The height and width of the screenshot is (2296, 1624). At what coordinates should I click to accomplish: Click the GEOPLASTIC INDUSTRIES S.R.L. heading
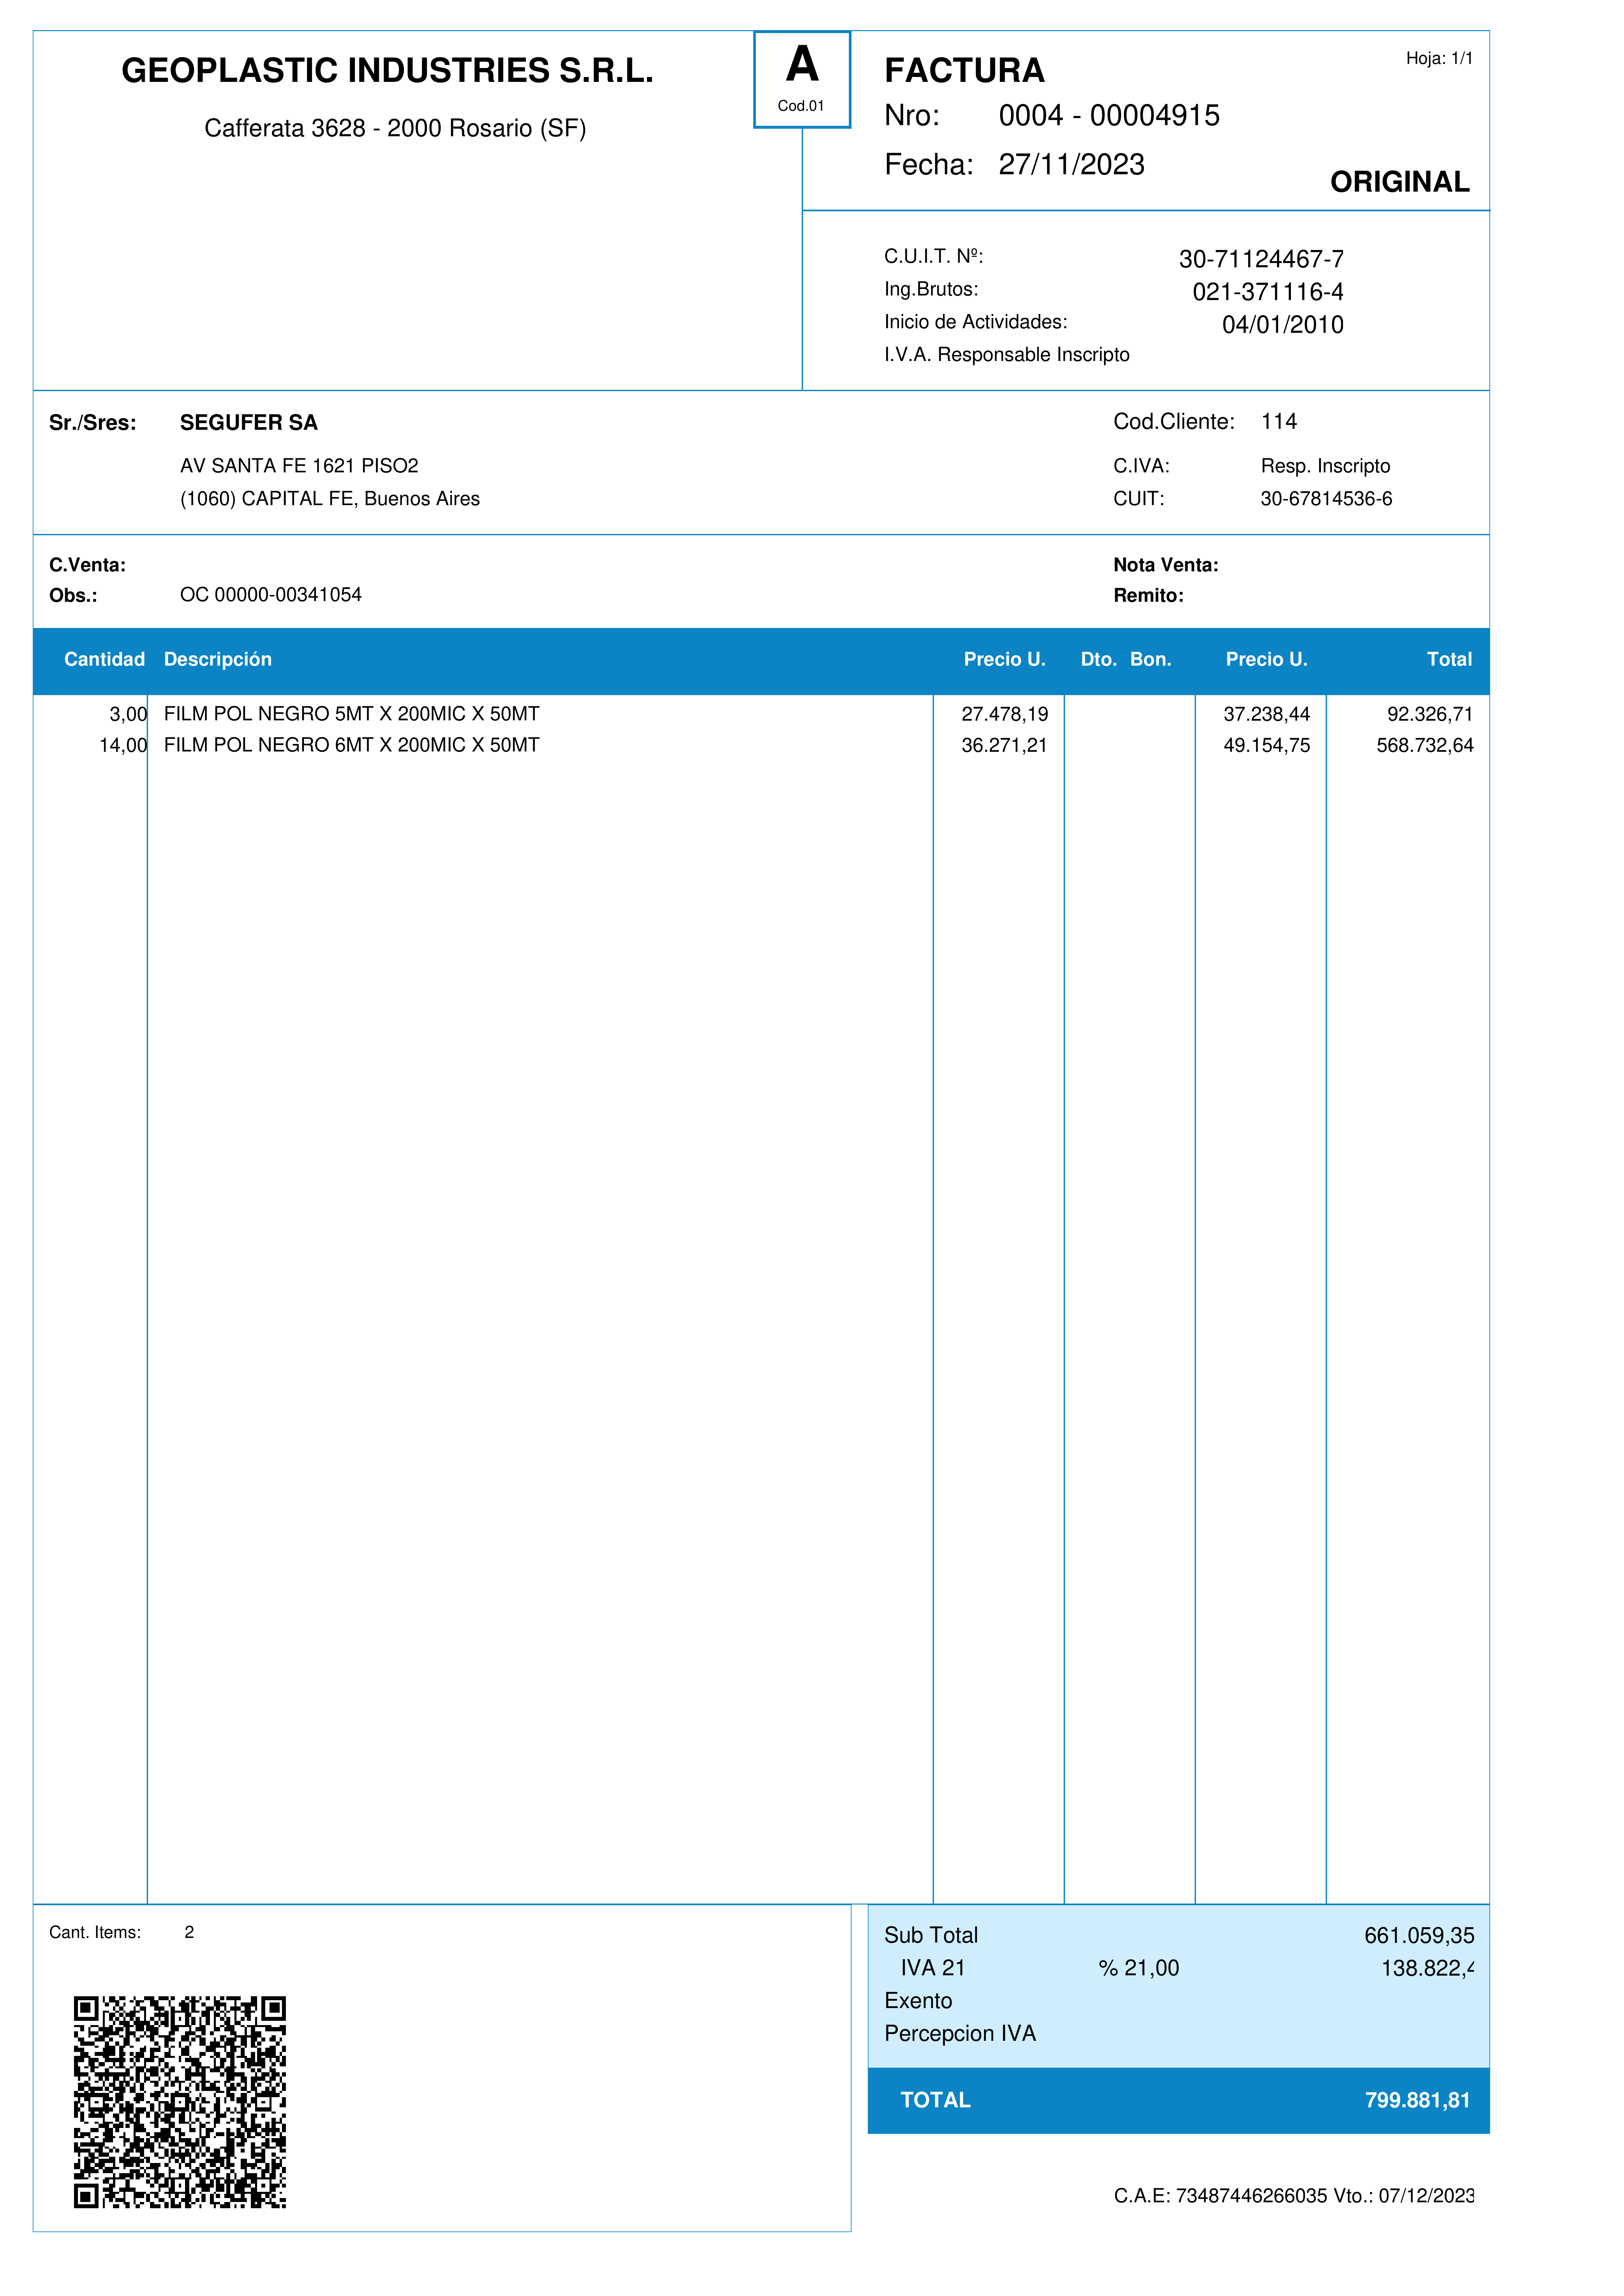(x=387, y=70)
